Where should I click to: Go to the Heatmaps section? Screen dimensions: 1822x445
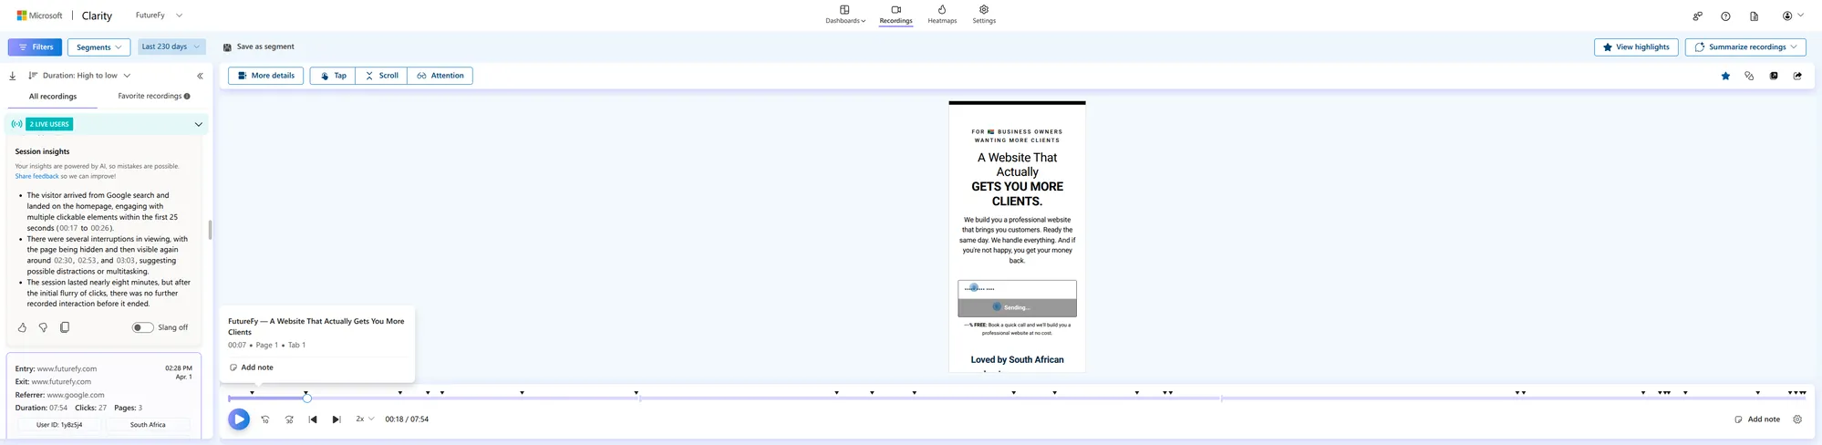coord(942,15)
